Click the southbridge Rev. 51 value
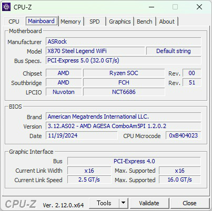Viewport: 212px width, 211px height. [x=192, y=82]
